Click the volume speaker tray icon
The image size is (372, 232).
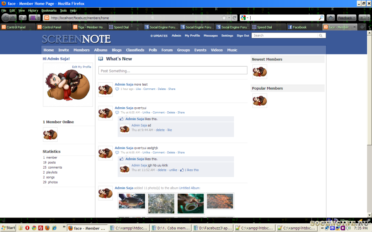[x=348, y=228]
